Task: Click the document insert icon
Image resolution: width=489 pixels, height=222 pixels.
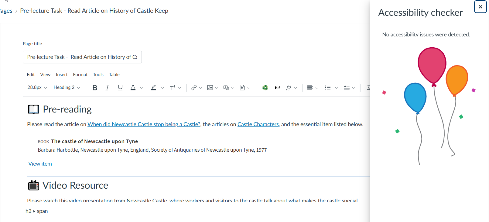Action: click(242, 88)
